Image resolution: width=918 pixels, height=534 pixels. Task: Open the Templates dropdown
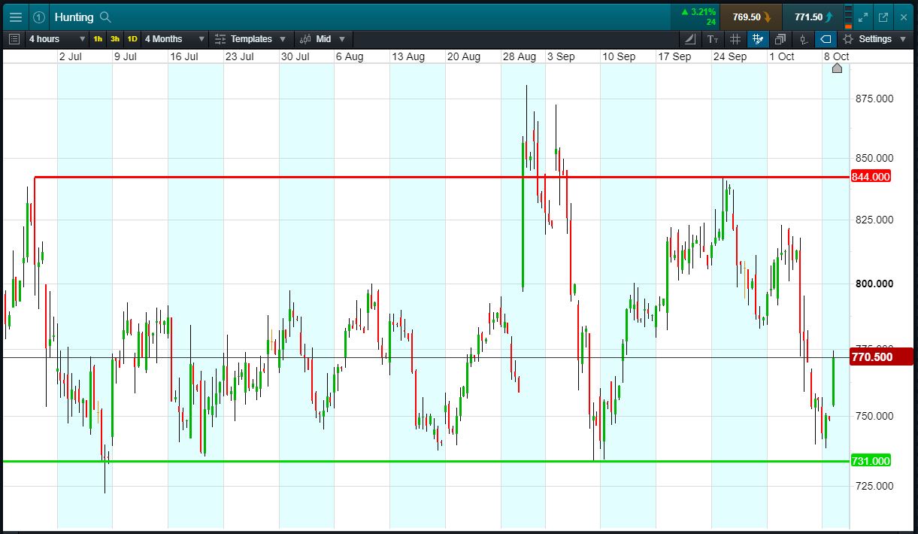click(x=250, y=39)
